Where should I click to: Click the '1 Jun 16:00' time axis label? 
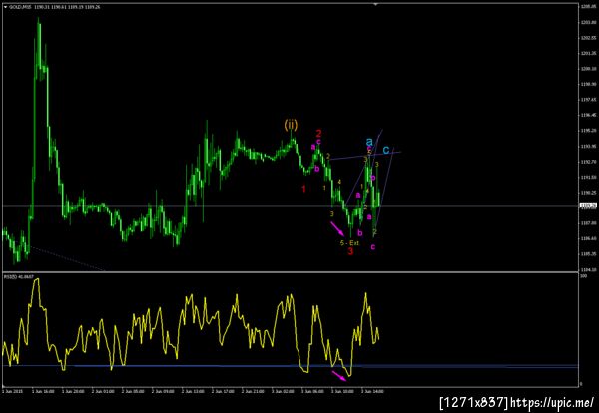point(43,391)
